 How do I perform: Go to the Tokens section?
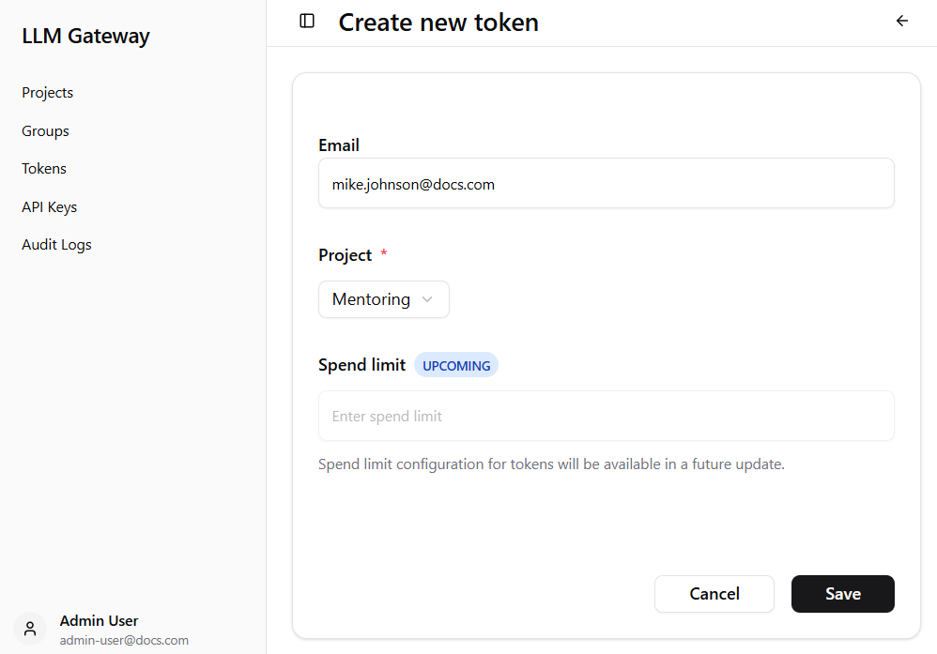click(x=43, y=168)
